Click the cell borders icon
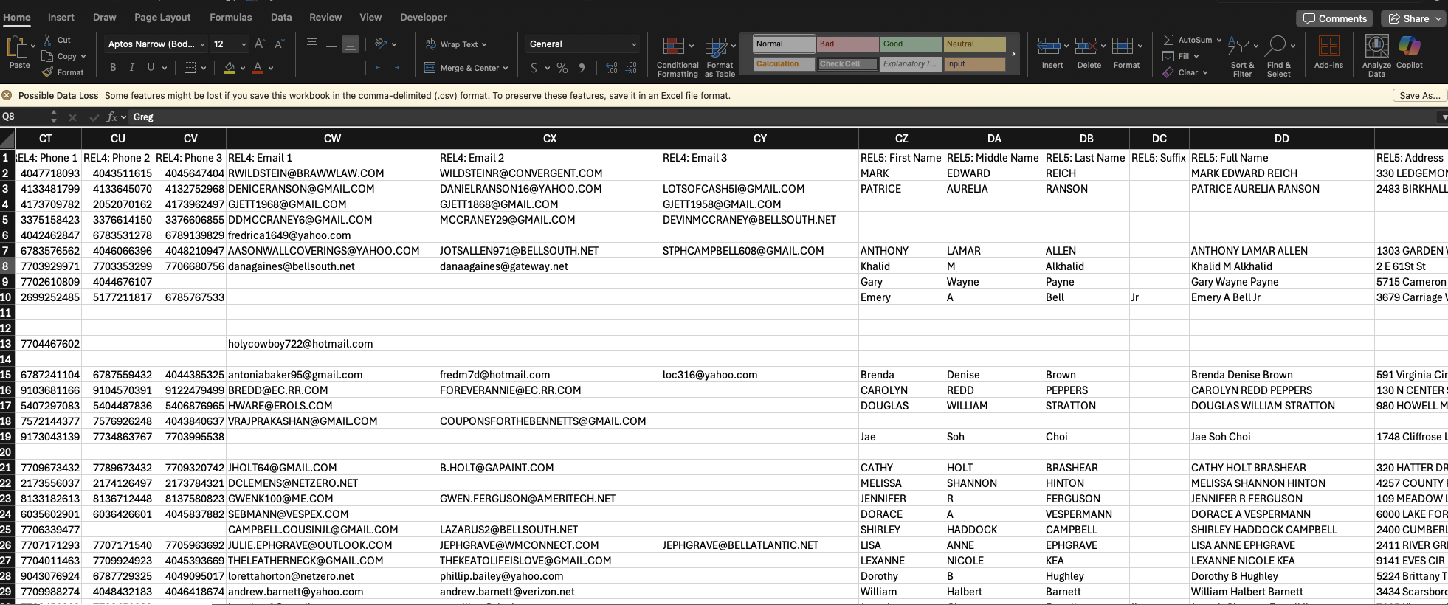The image size is (1448, 605). tap(190, 68)
